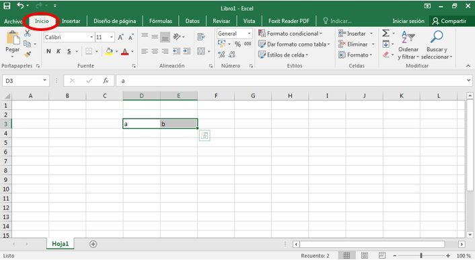This screenshot has width=475, height=260.
Task: Copy the selected cells
Action: tap(27, 44)
